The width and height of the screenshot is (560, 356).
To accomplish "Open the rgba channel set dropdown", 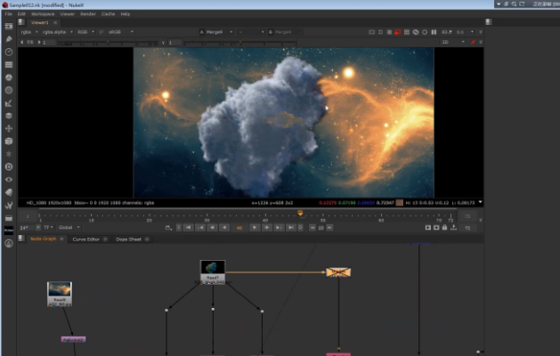I will pos(29,32).
